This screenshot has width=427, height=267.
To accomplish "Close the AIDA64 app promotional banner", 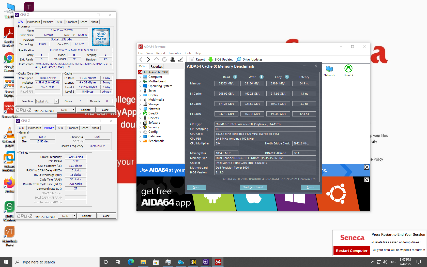I will (367, 180).
